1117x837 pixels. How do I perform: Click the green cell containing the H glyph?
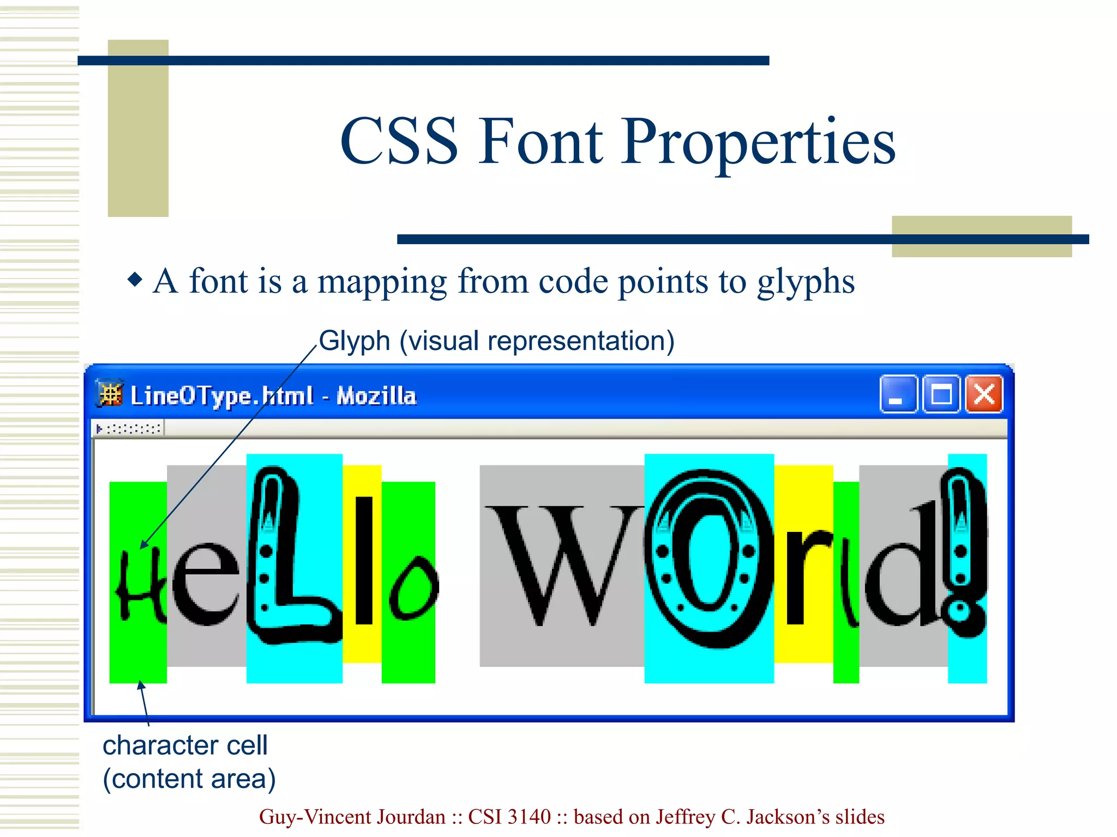pyautogui.click(x=138, y=583)
